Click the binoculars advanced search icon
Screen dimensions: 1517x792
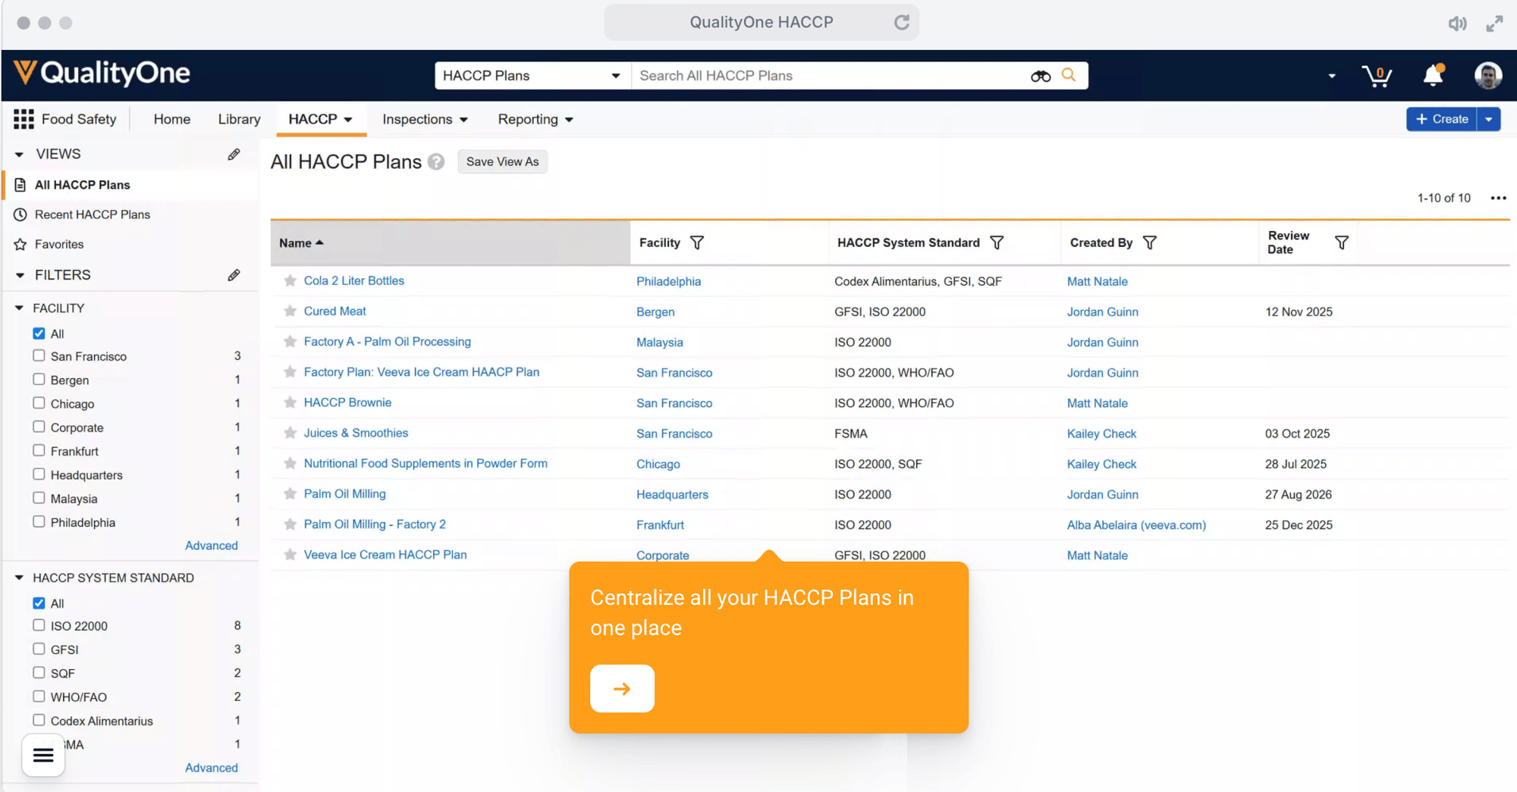(x=1041, y=76)
